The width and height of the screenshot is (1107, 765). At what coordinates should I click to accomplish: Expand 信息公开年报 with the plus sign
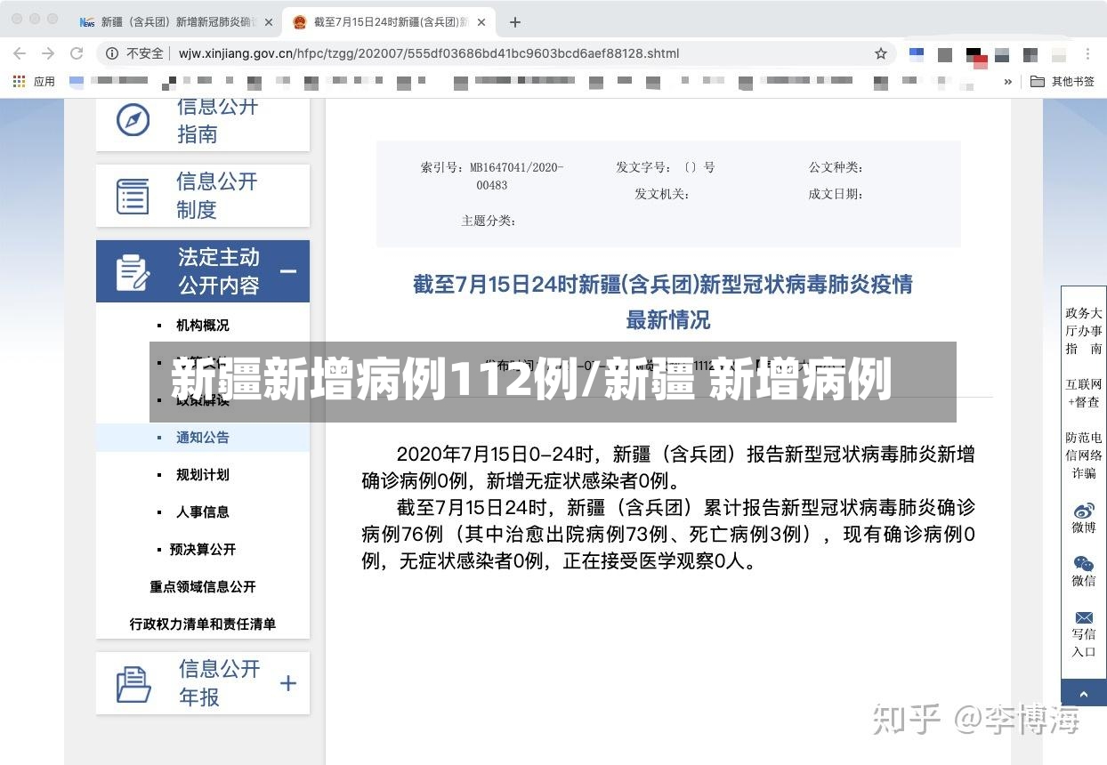(288, 683)
